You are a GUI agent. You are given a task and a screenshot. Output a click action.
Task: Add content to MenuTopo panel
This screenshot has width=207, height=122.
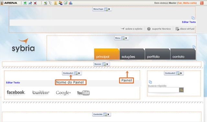(106, 9)
